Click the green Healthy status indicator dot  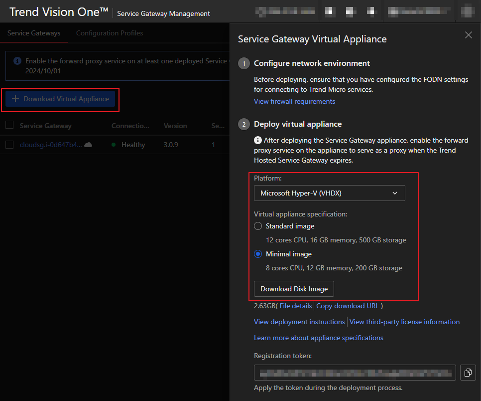click(114, 145)
